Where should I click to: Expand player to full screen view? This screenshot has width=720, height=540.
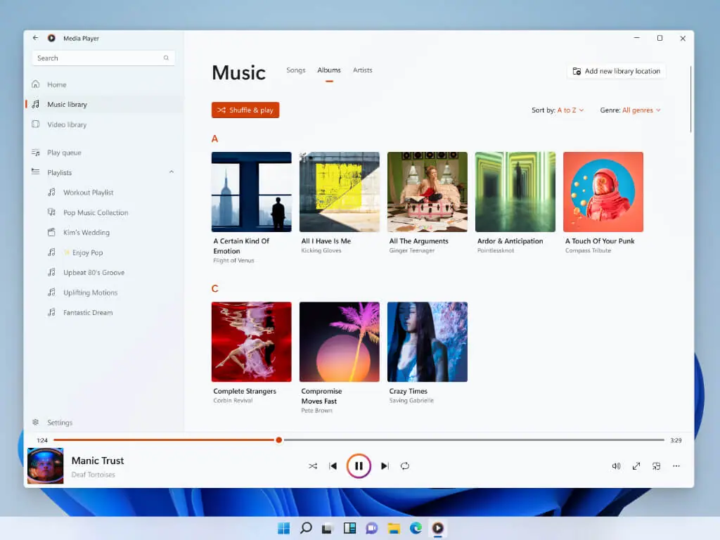[x=636, y=466]
